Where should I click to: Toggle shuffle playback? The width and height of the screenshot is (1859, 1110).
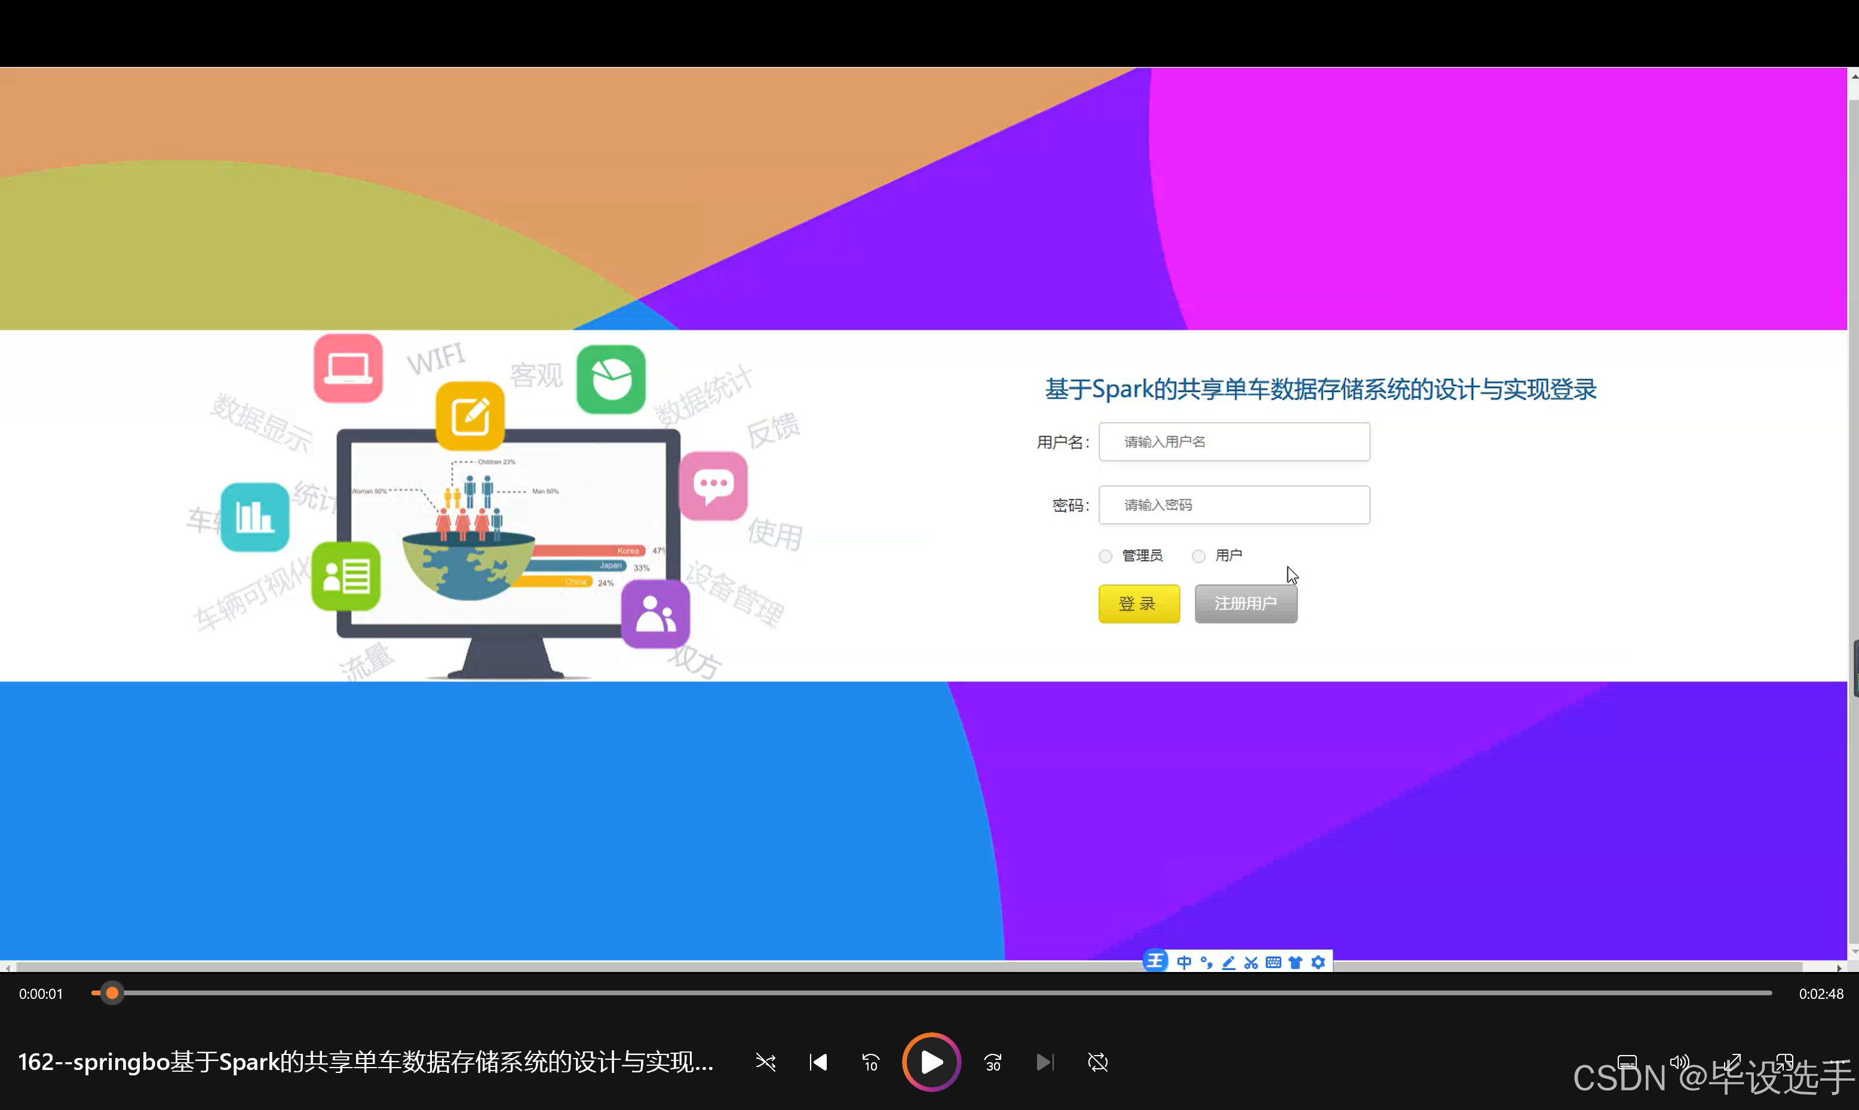point(765,1062)
